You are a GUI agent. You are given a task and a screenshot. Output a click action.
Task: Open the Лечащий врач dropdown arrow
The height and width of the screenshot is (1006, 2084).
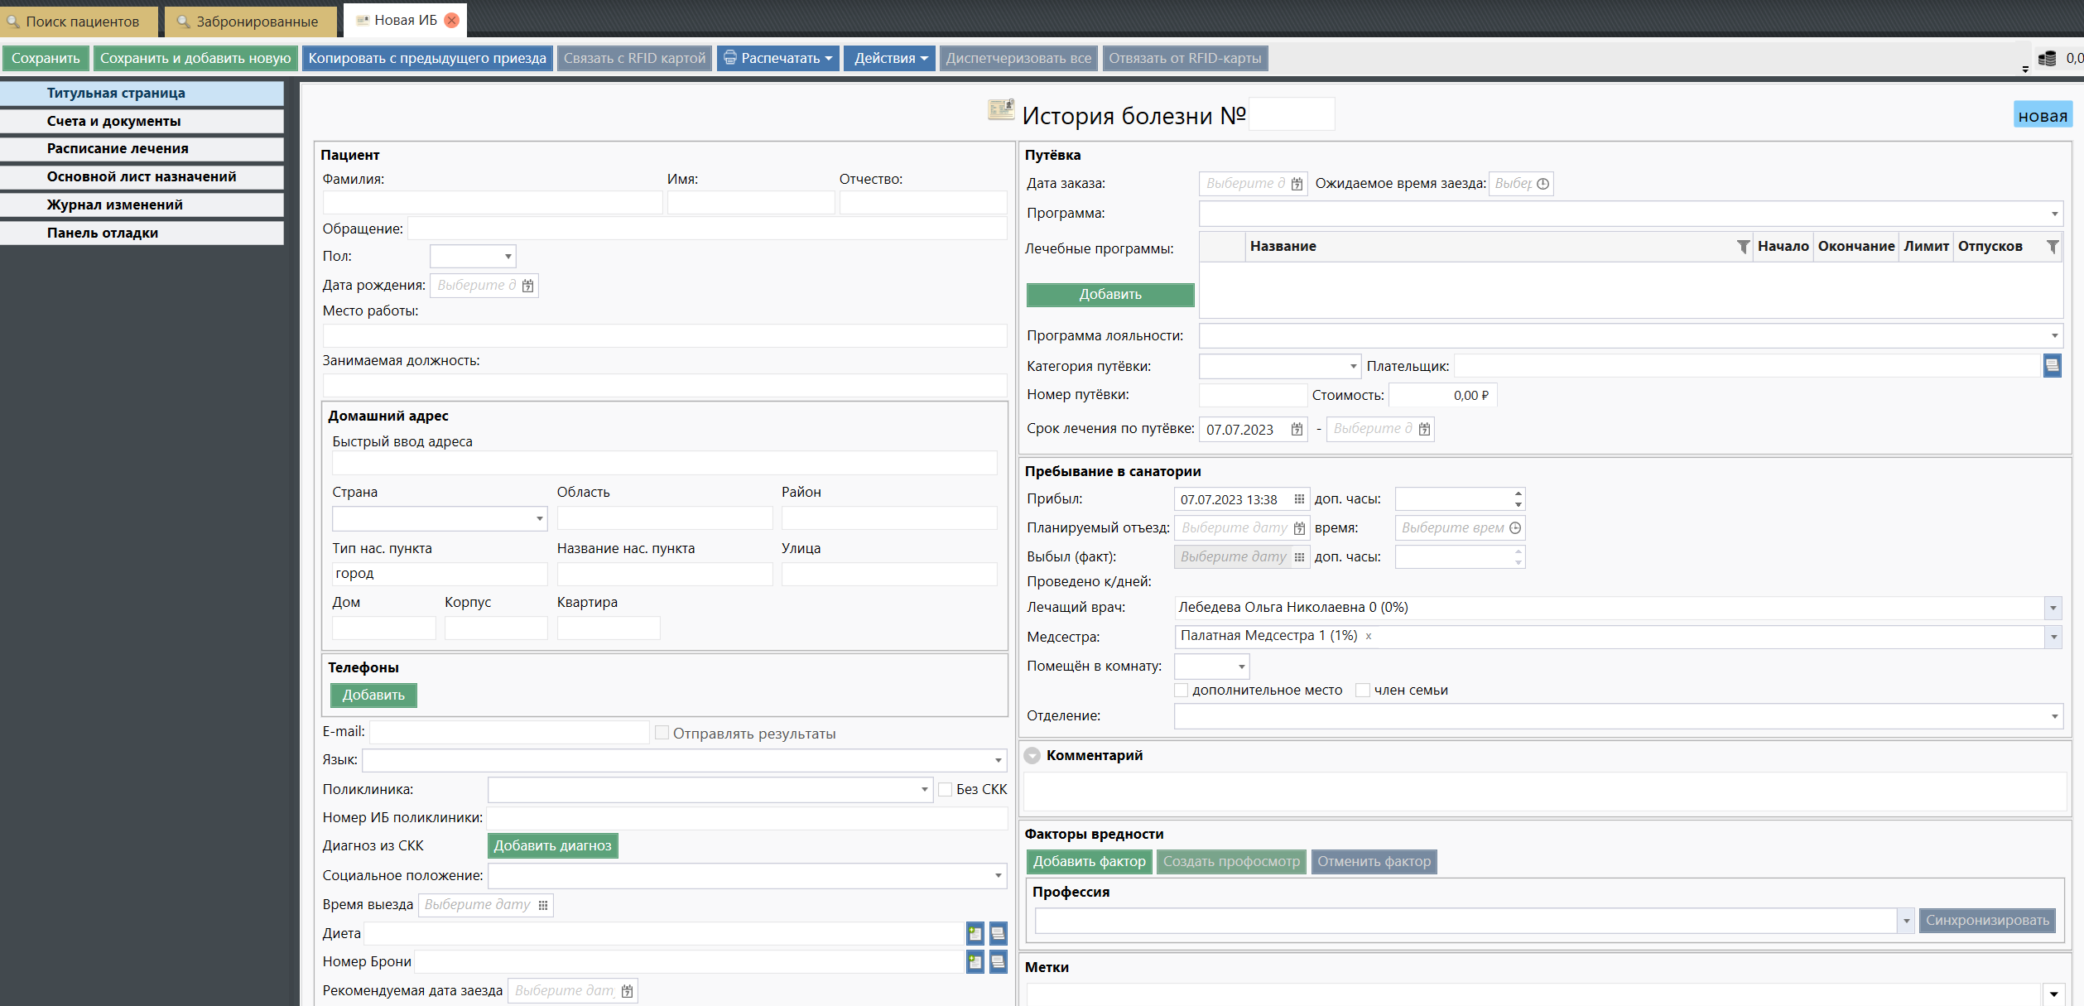2053,608
